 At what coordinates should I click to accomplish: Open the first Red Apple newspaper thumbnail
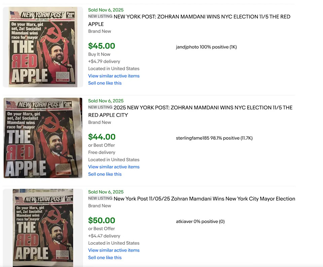coord(43,47)
